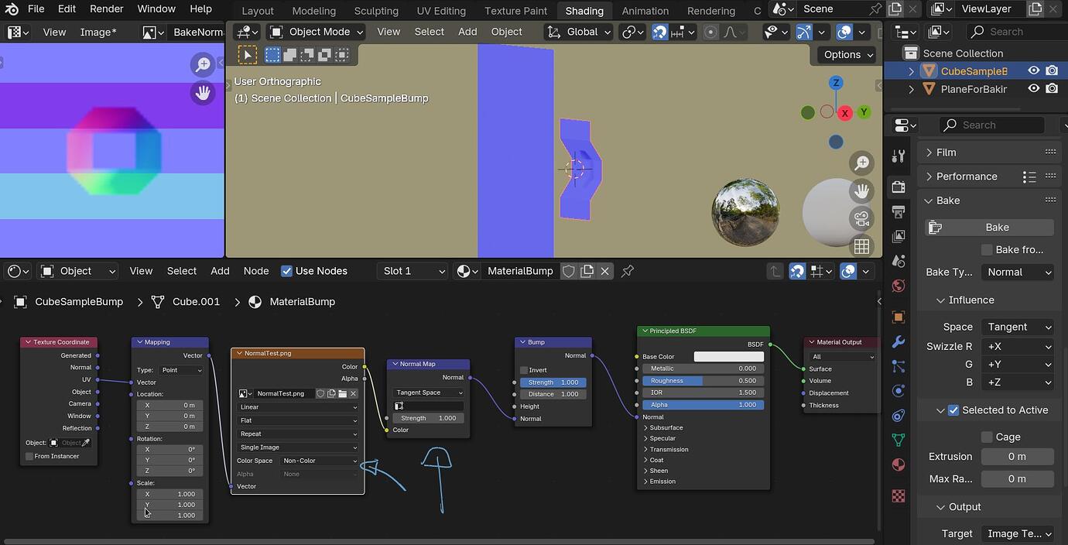
Task: Toggle the Use Nodes checkbox
Action: (x=286, y=271)
